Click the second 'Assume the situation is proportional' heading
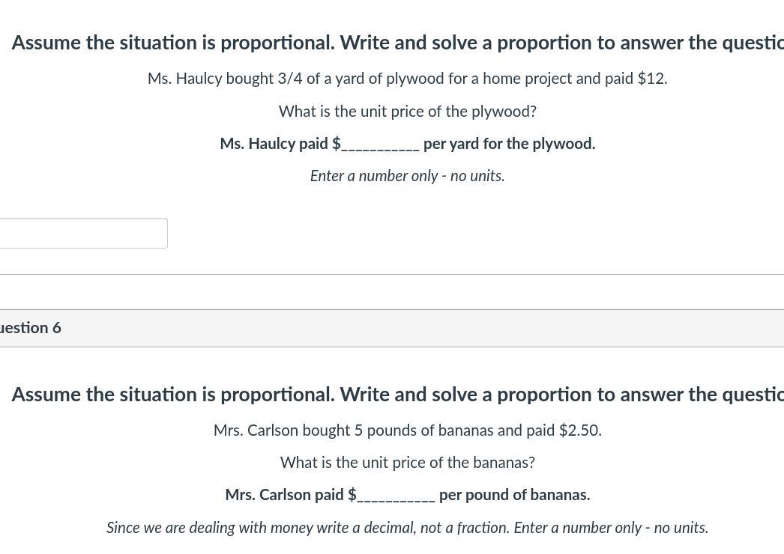This screenshot has height=554, width=784. tap(397, 395)
